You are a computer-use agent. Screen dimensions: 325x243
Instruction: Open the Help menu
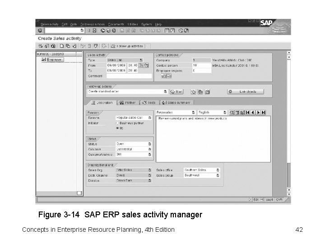pyautogui.click(x=158, y=24)
